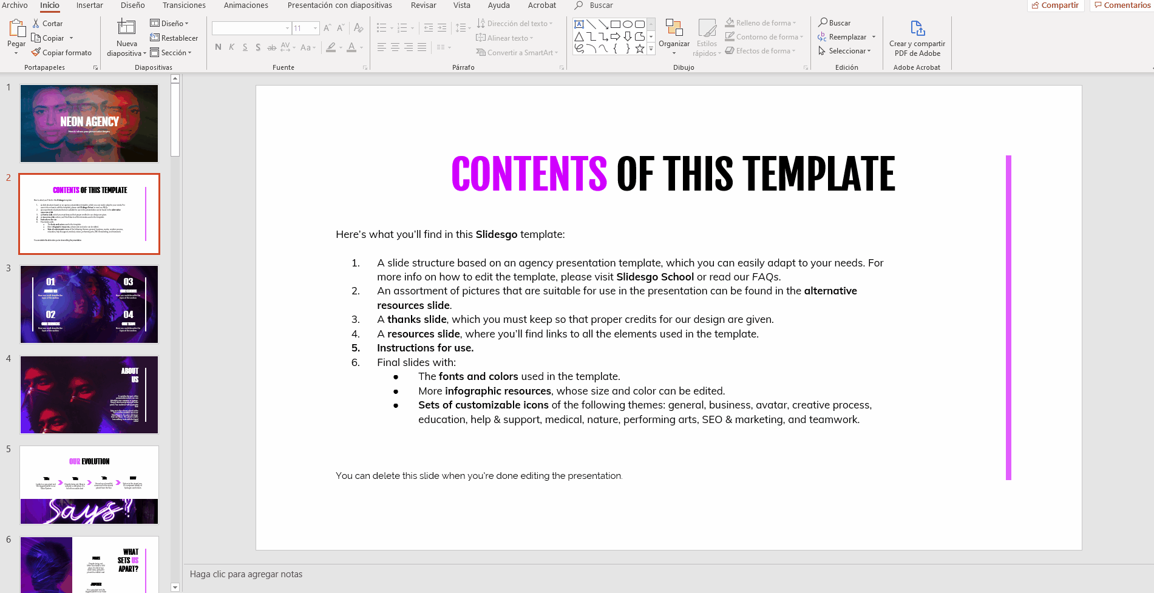The image size is (1154, 593).
Task: Click Crear y compartir PDF de Adobe
Action: coord(917,38)
